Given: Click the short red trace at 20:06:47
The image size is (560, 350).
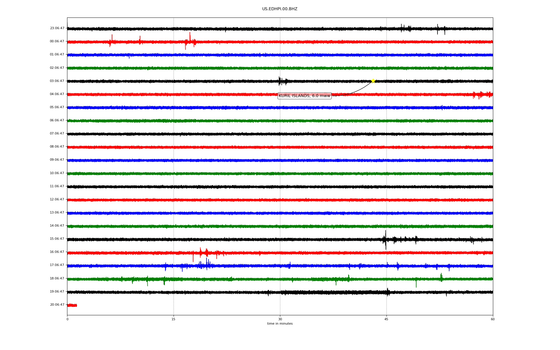Looking at the screenshot, I should (x=72, y=305).
